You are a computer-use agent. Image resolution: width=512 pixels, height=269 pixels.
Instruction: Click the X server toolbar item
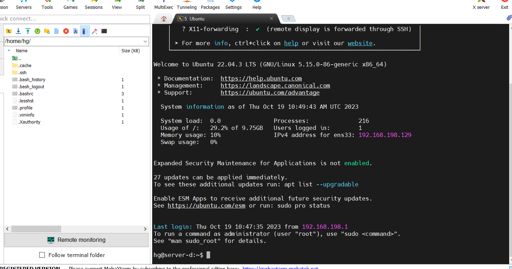481,5
